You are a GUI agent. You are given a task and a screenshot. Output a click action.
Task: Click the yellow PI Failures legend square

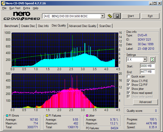click(x=47, y=116)
